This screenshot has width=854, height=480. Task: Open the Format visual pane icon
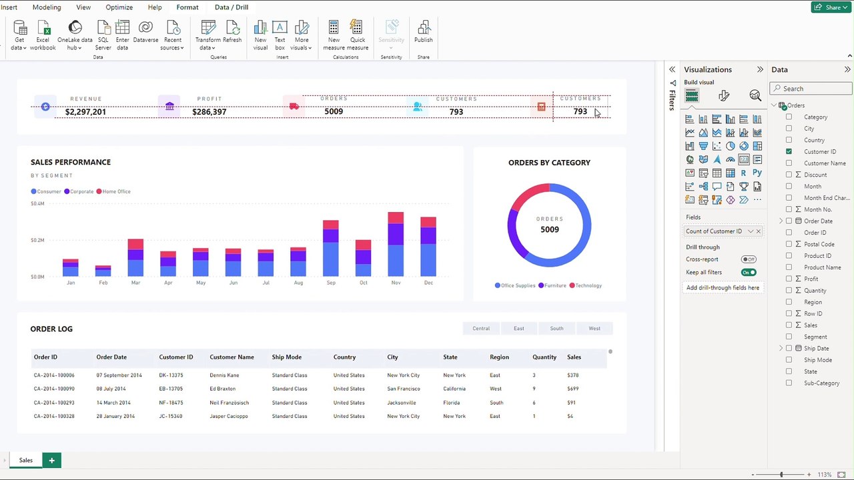(724, 96)
